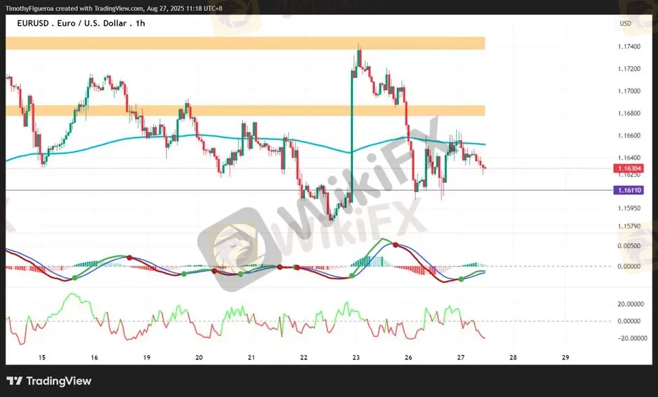Image resolution: width=658 pixels, height=397 pixels.
Task: Select the cyan moving average line
Action: pos(246,140)
